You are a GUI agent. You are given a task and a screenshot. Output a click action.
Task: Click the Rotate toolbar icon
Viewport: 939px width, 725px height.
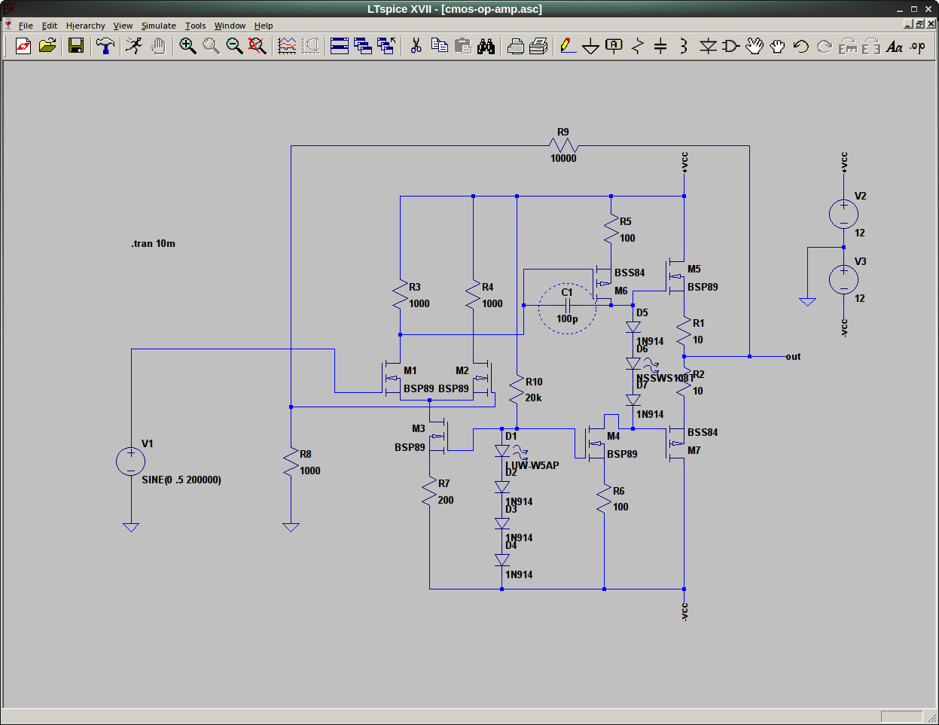(848, 46)
